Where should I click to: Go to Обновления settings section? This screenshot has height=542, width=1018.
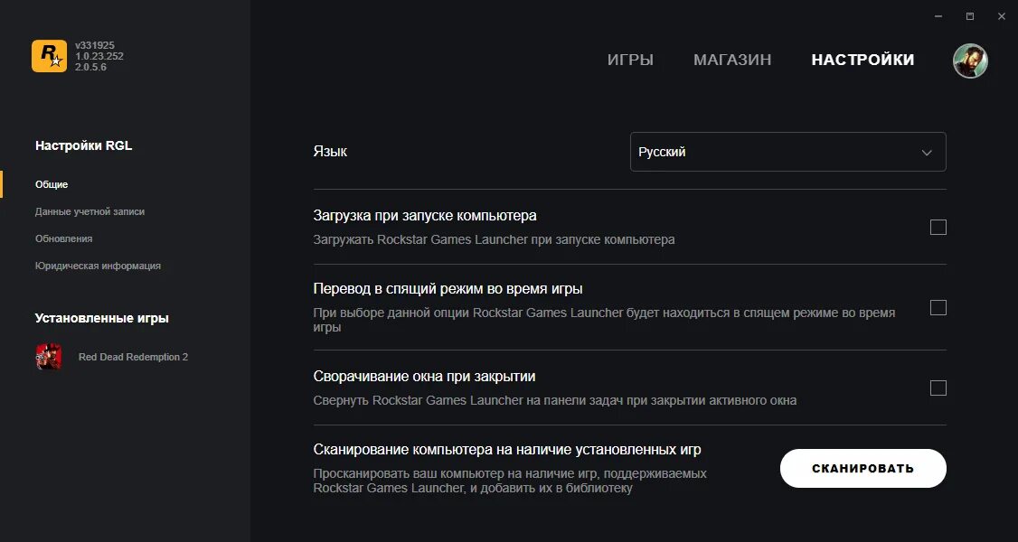pos(63,238)
